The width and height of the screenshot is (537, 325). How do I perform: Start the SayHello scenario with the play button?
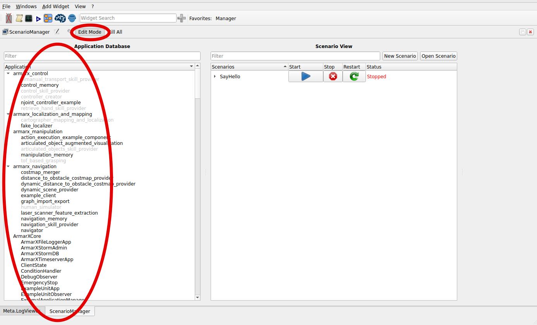(x=305, y=76)
